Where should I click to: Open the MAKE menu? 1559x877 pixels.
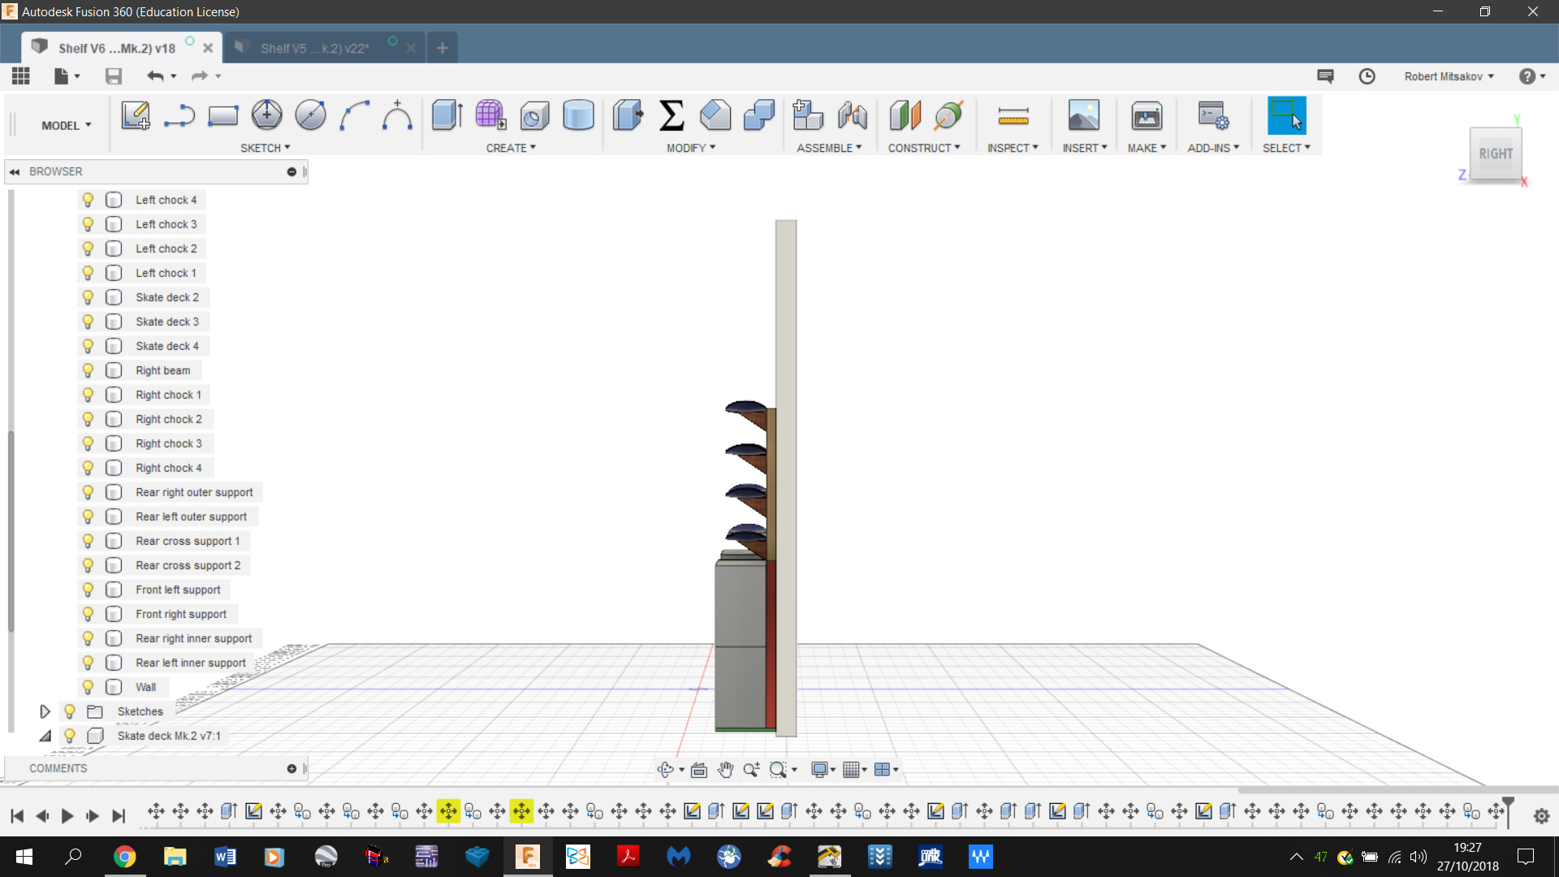click(x=1147, y=148)
